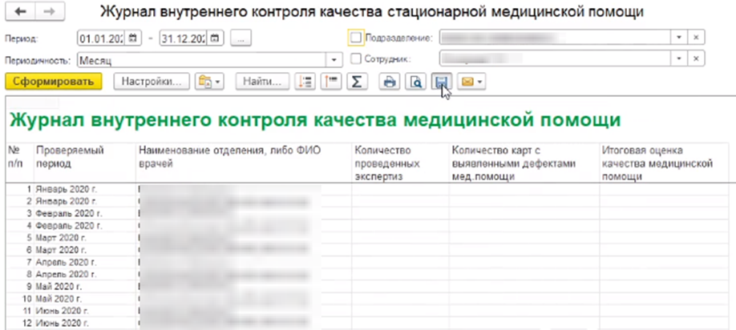The image size is (736, 330).
Task: Open print preview icon
Action: pyautogui.click(x=416, y=82)
